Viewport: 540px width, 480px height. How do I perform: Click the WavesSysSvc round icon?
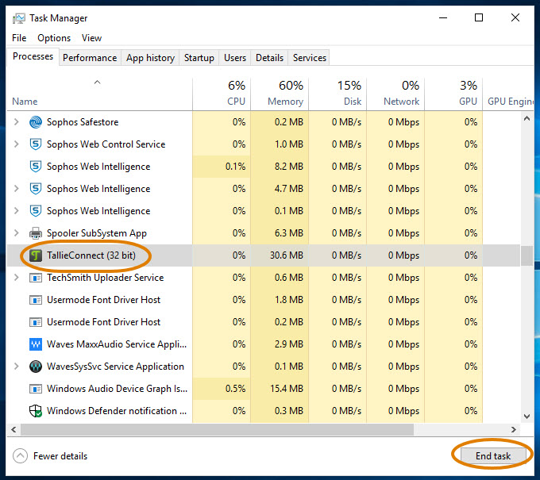point(36,367)
